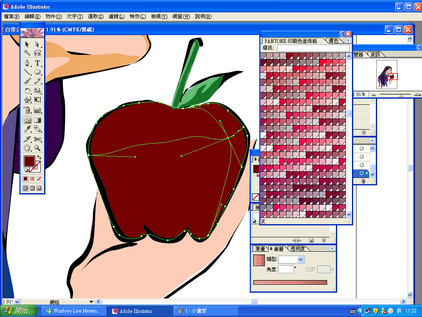The width and height of the screenshot is (422, 317).
Task: Cycle the 漸層 tab panel display options
Action: pos(271,248)
